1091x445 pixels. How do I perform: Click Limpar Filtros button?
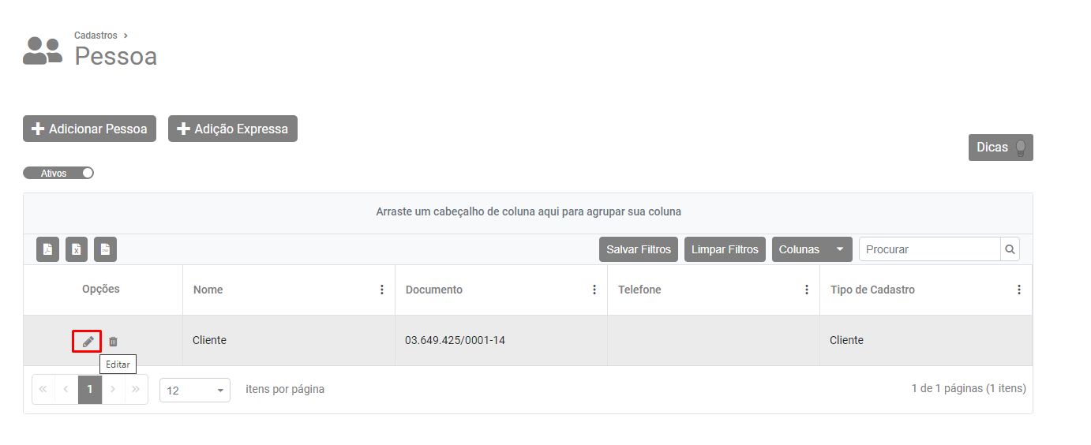pyautogui.click(x=725, y=249)
